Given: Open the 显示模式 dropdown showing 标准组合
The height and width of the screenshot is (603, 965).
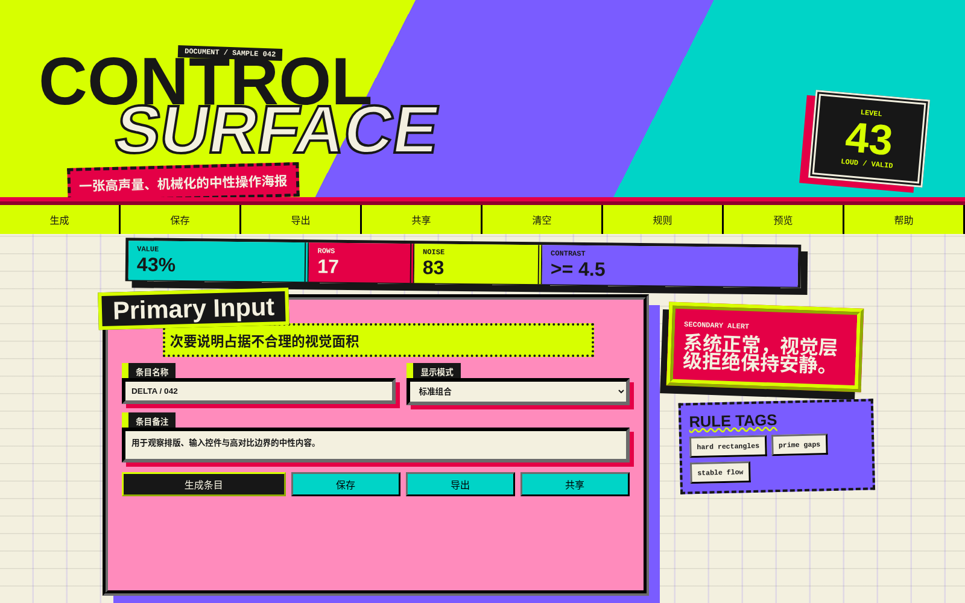Looking at the screenshot, I should [x=518, y=392].
